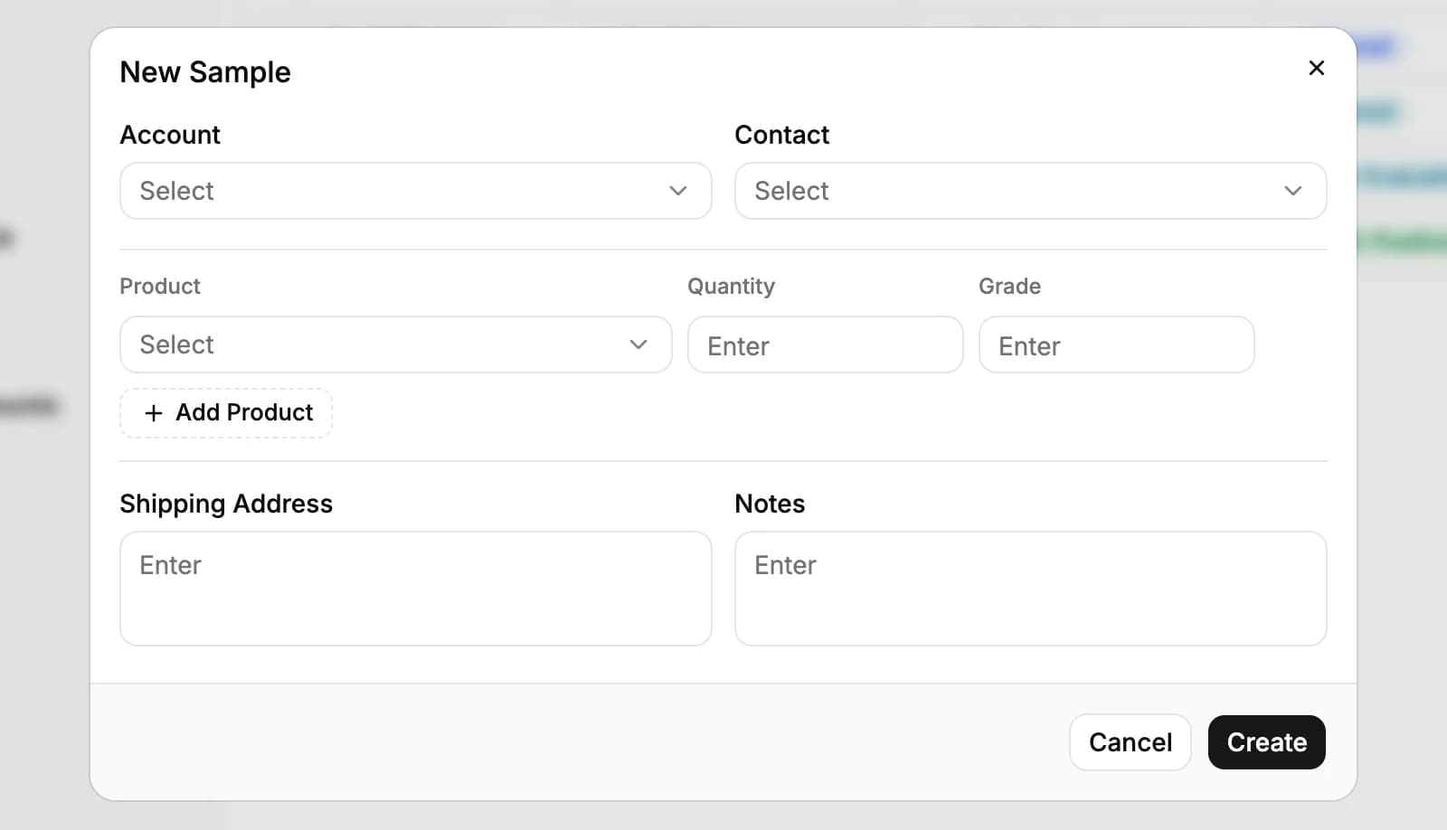Image resolution: width=1447 pixels, height=830 pixels.
Task: Click the Quantity input field
Action: coord(826,344)
